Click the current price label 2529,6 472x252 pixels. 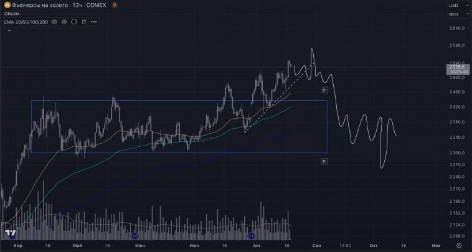(458, 67)
